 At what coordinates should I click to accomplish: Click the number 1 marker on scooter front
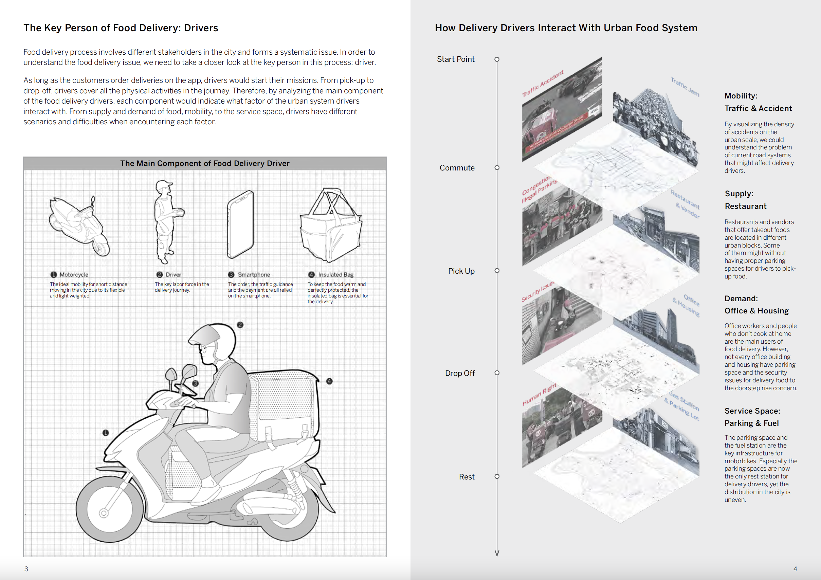point(106,433)
